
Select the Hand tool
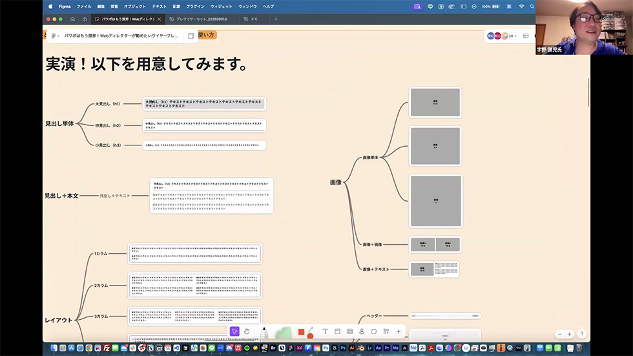247,331
